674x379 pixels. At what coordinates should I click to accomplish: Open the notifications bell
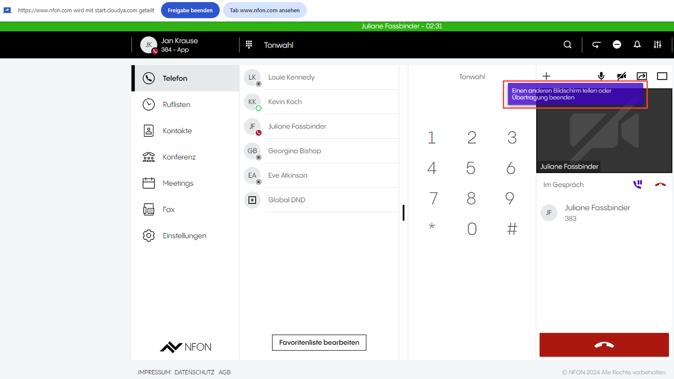coord(637,45)
